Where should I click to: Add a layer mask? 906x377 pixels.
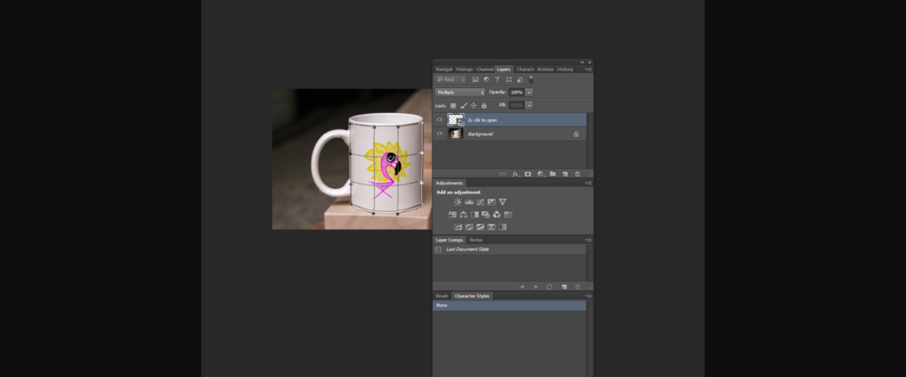(527, 174)
